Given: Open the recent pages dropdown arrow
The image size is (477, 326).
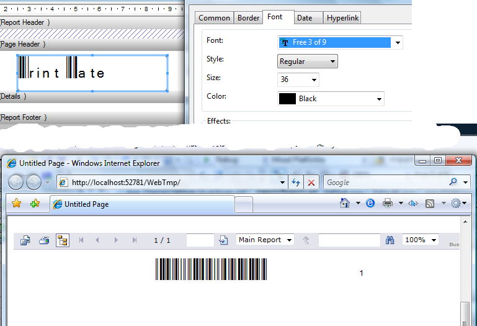Looking at the screenshot, I should click(x=47, y=182).
